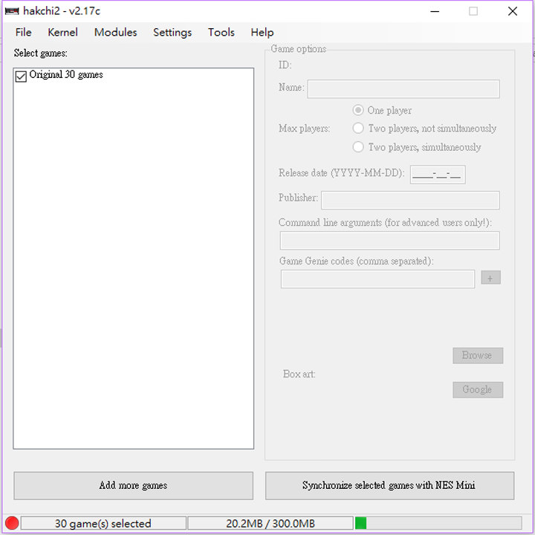Open the File menu
Screen dimensions: 535x535
point(24,32)
